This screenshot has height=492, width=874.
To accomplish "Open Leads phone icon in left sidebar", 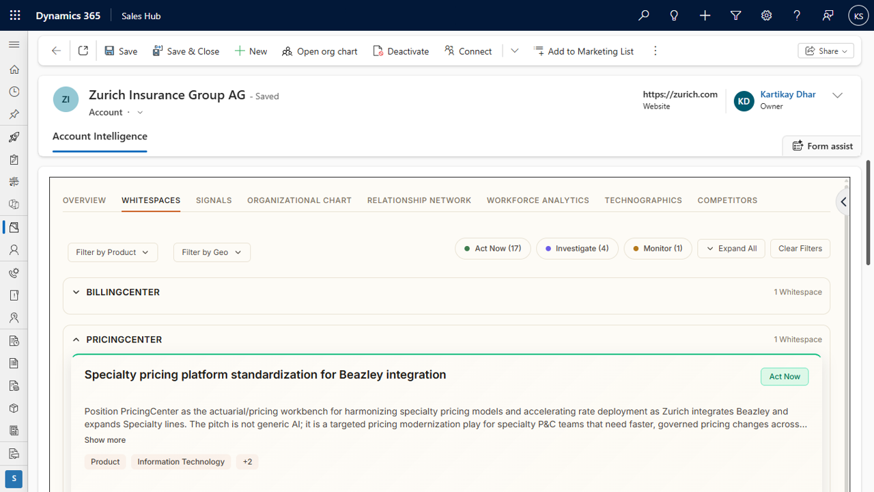I will click(x=14, y=273).
